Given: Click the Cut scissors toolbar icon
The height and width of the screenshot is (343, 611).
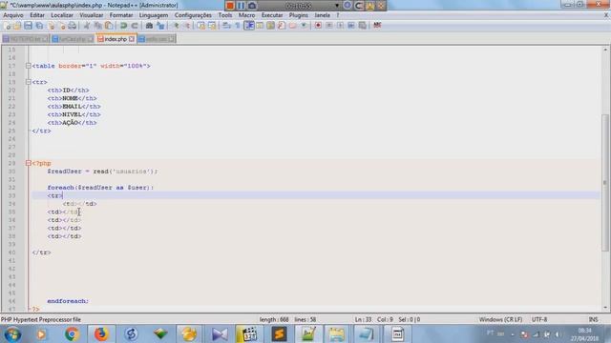Looking at the screenshot, I should 87,26.
